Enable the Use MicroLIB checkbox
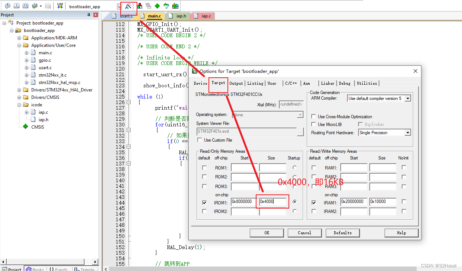 (x=314, y=125)
